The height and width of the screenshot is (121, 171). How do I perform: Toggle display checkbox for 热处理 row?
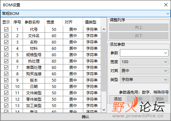6,61
